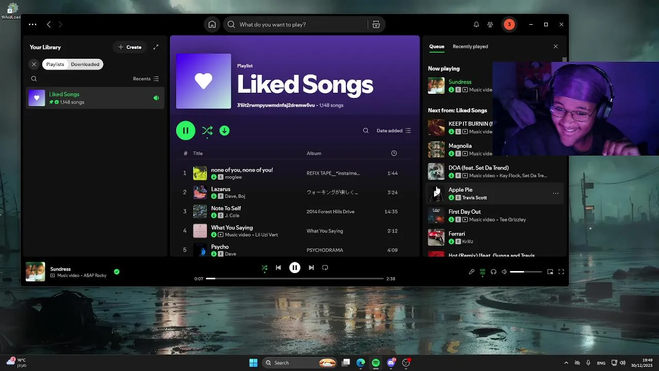Screen dimensions: 659x371
Task: Expand Your Library to full view
Action: click(x=156, y=47)
